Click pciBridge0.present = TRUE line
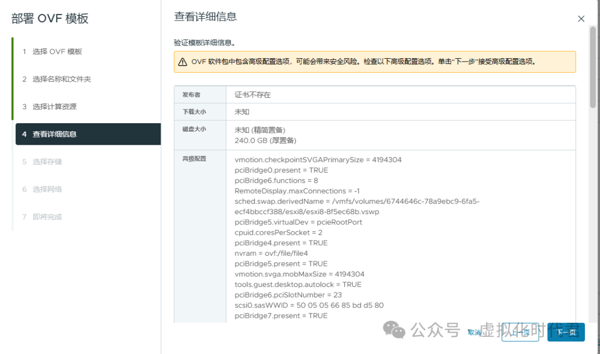Screen dimensions: 600x354 281,170
